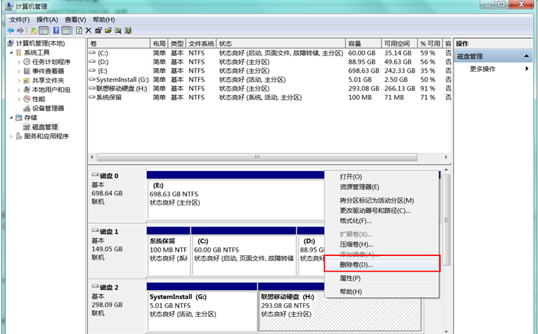Choose 删除卷(D)... from context menu
This screenshot has width=538, height=334.
357,264
